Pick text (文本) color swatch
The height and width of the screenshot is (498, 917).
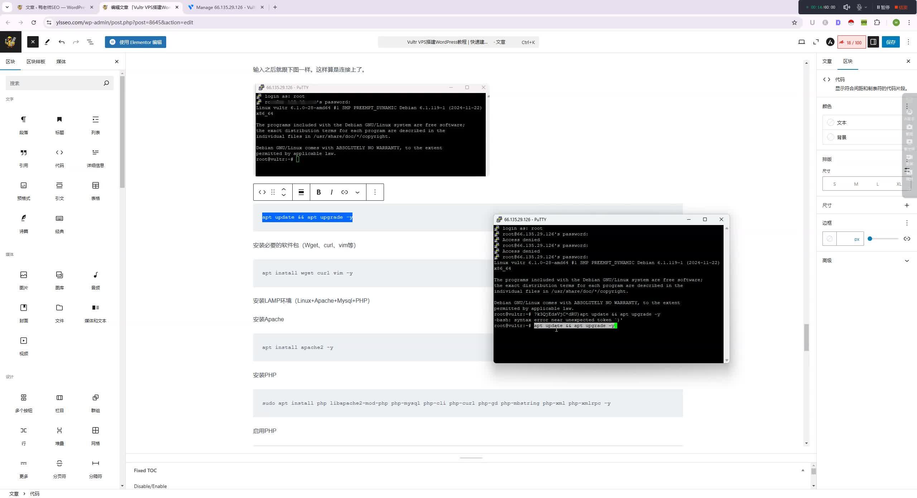pyautogui.click(x=831, y=122)
